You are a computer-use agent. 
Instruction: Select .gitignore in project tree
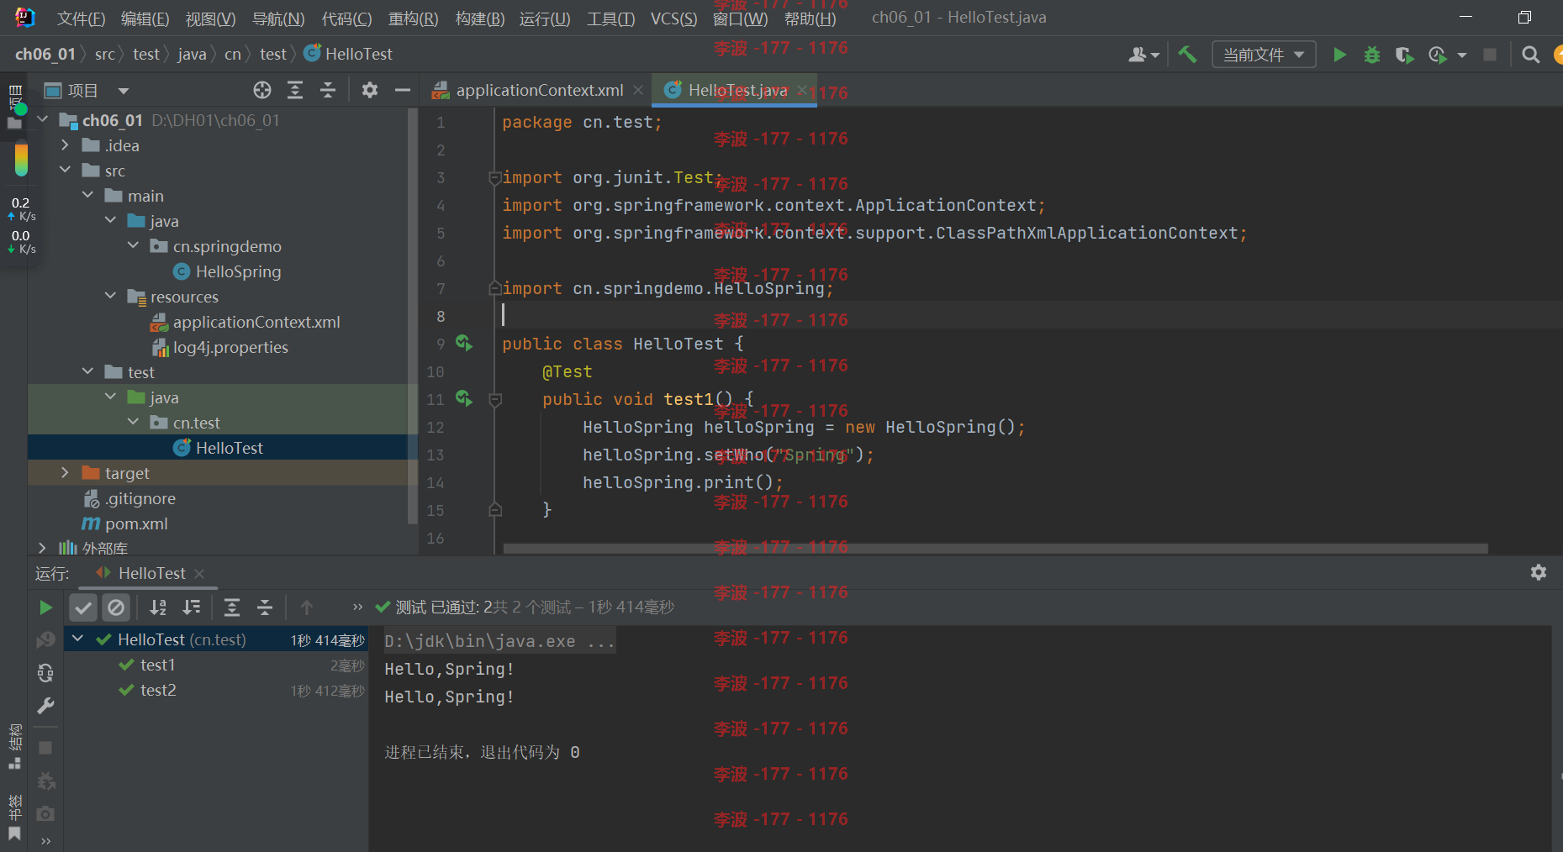140,498
